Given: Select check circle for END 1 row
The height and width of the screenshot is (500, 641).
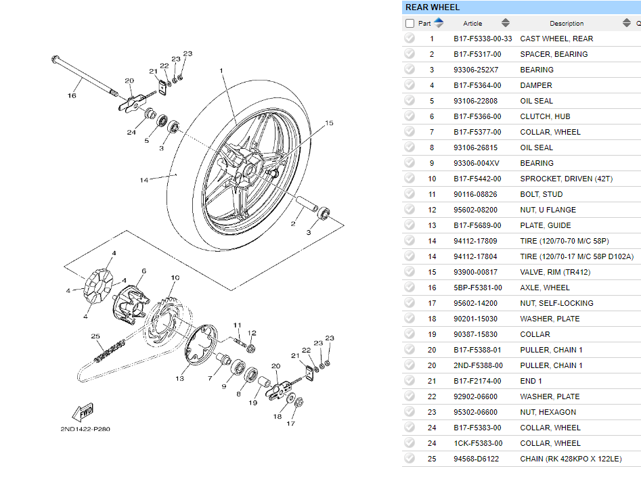Looking at the screenshot, I should click(410, 380).
